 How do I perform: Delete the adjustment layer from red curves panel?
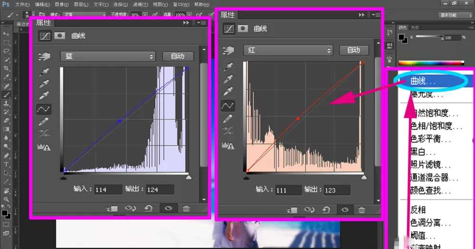click(x=361, y=210)
